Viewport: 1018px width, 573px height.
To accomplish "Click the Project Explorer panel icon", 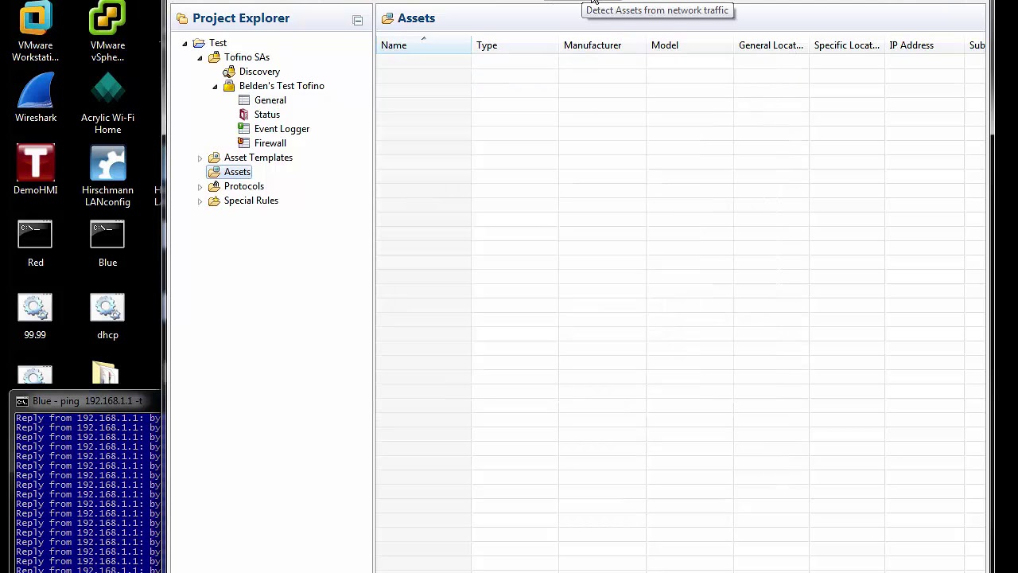I will tap(182, 18).
